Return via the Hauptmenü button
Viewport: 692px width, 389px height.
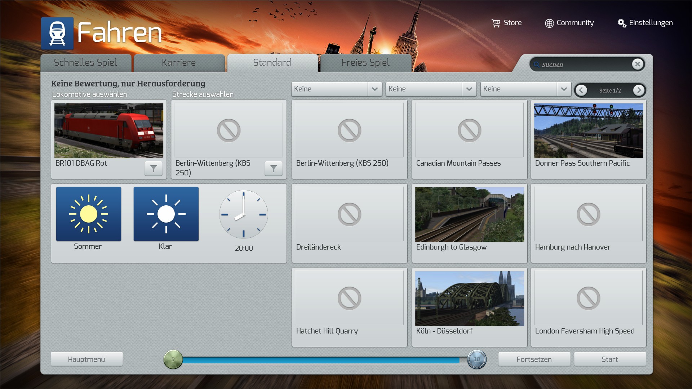pos(86,359)
